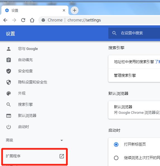
Task: Click the magnifier icon in settings search
Action: pyautogui.click(x=114, y=33)
